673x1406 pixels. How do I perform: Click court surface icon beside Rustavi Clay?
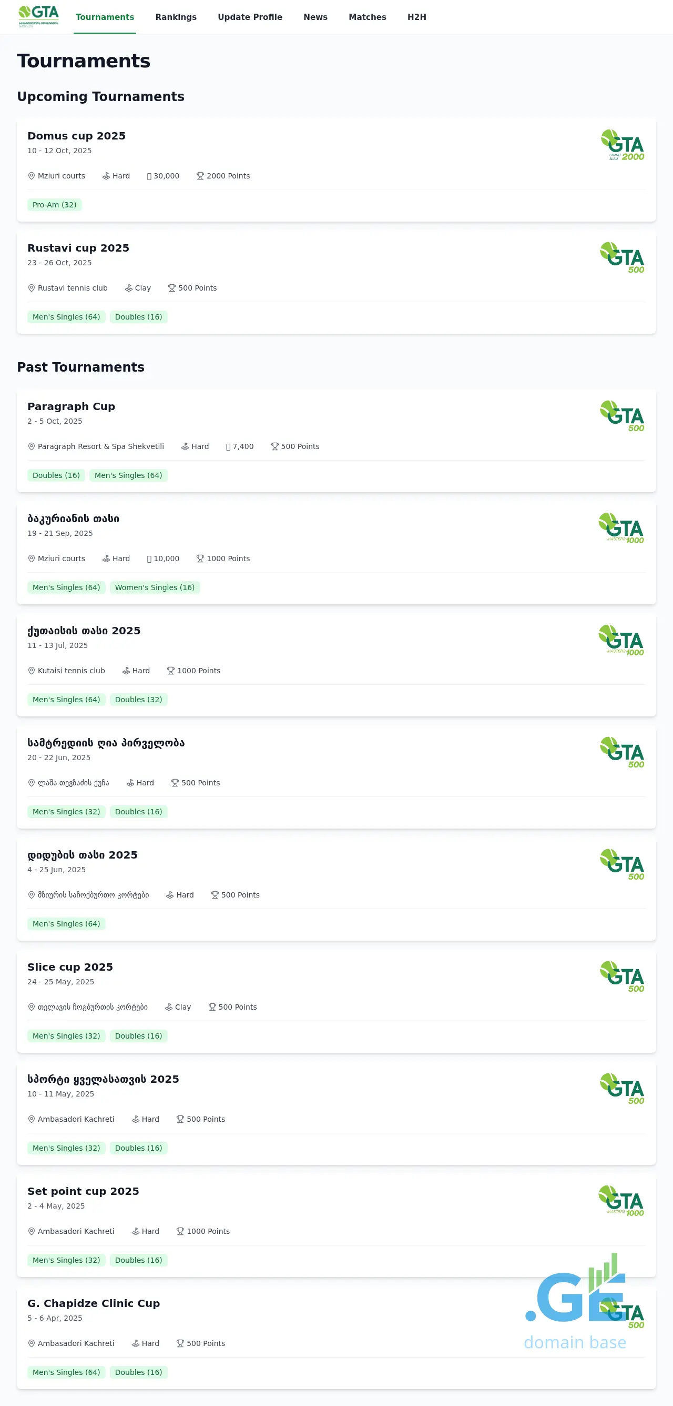point(129,288)
